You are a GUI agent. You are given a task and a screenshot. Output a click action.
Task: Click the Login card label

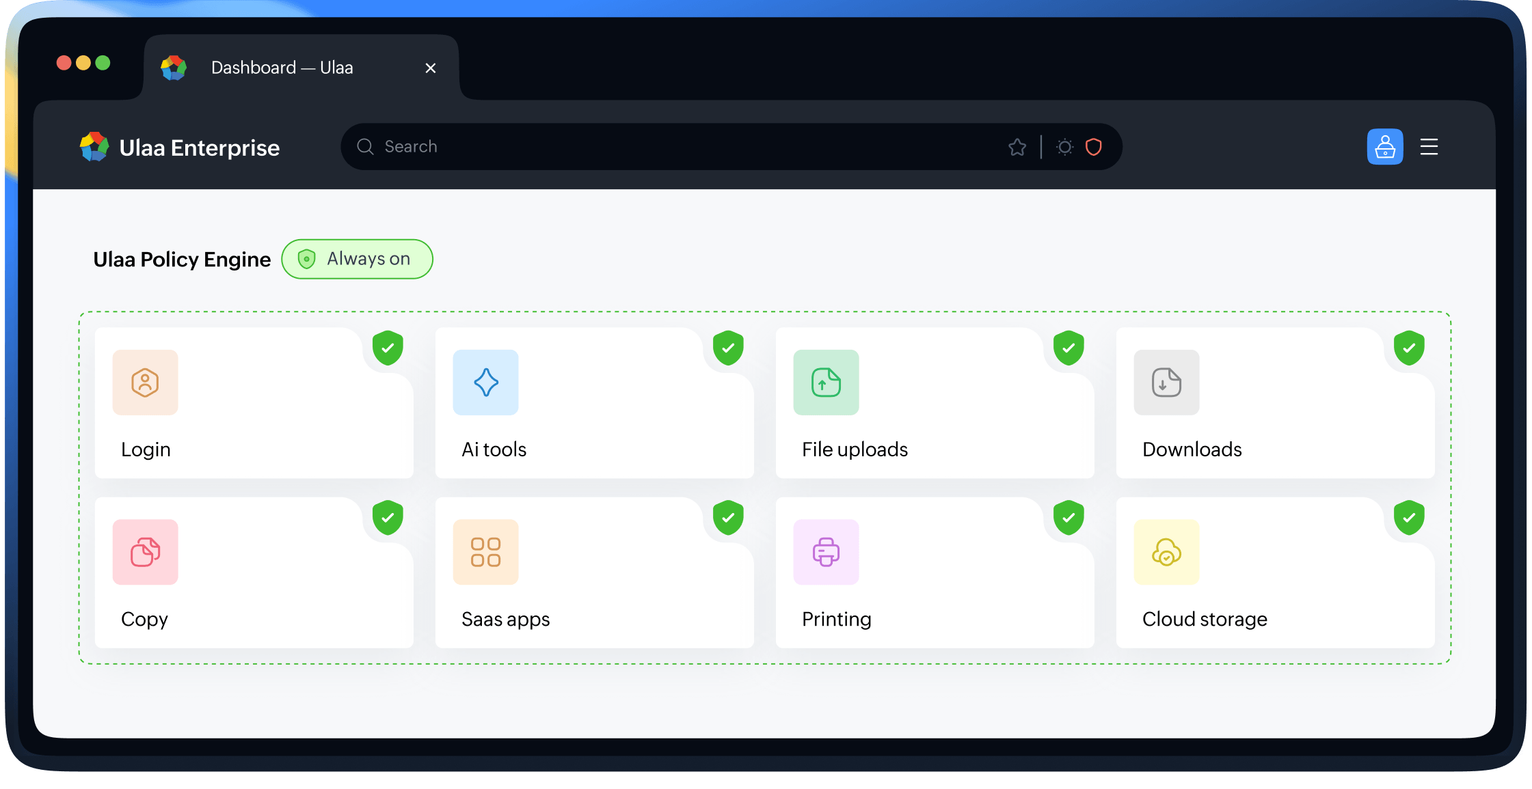[146, 449]
